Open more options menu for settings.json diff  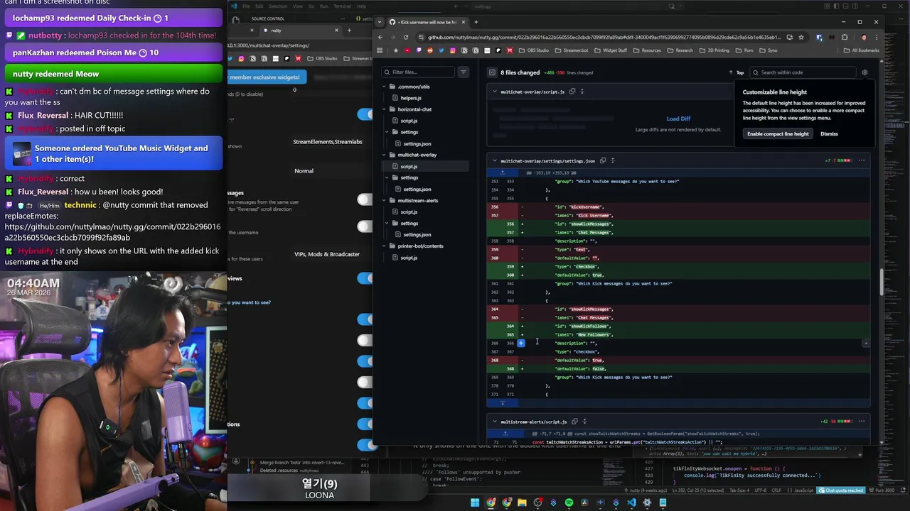[x=862, y=160]
